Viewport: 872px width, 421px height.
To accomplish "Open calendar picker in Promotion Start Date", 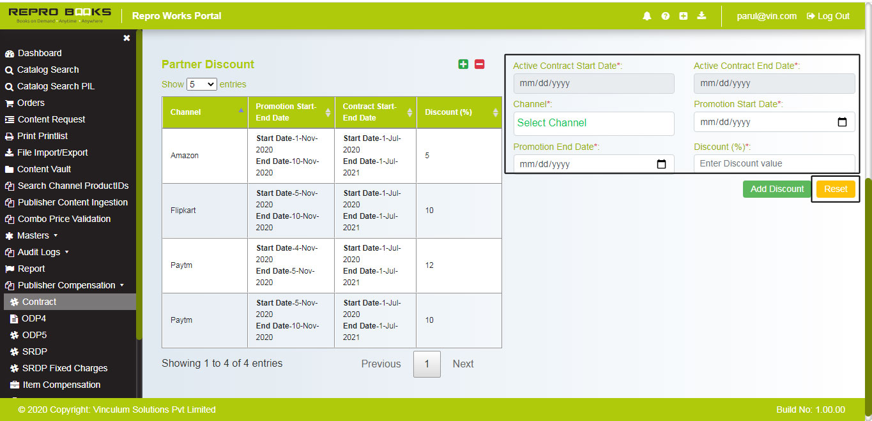I will point(842,122).
